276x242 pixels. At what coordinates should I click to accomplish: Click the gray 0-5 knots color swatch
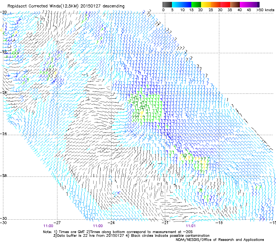167,4
